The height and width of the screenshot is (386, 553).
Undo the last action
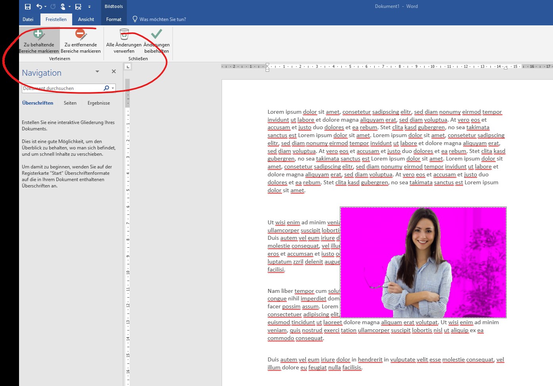[38, 6]
